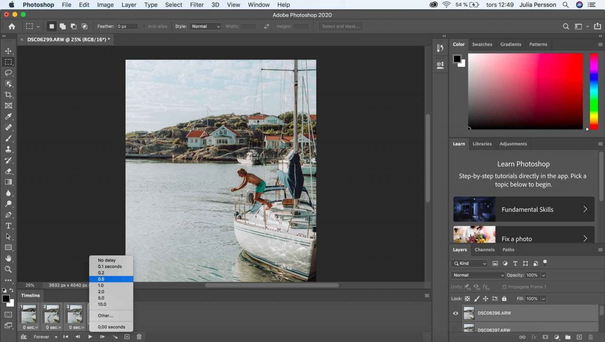Screen dimensions: 605x342
Task: Open the Style dropdown in options bar
Action: pyautogui.click(x=205, y=26)
